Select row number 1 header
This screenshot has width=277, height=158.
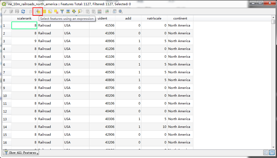tap(6, 25)
